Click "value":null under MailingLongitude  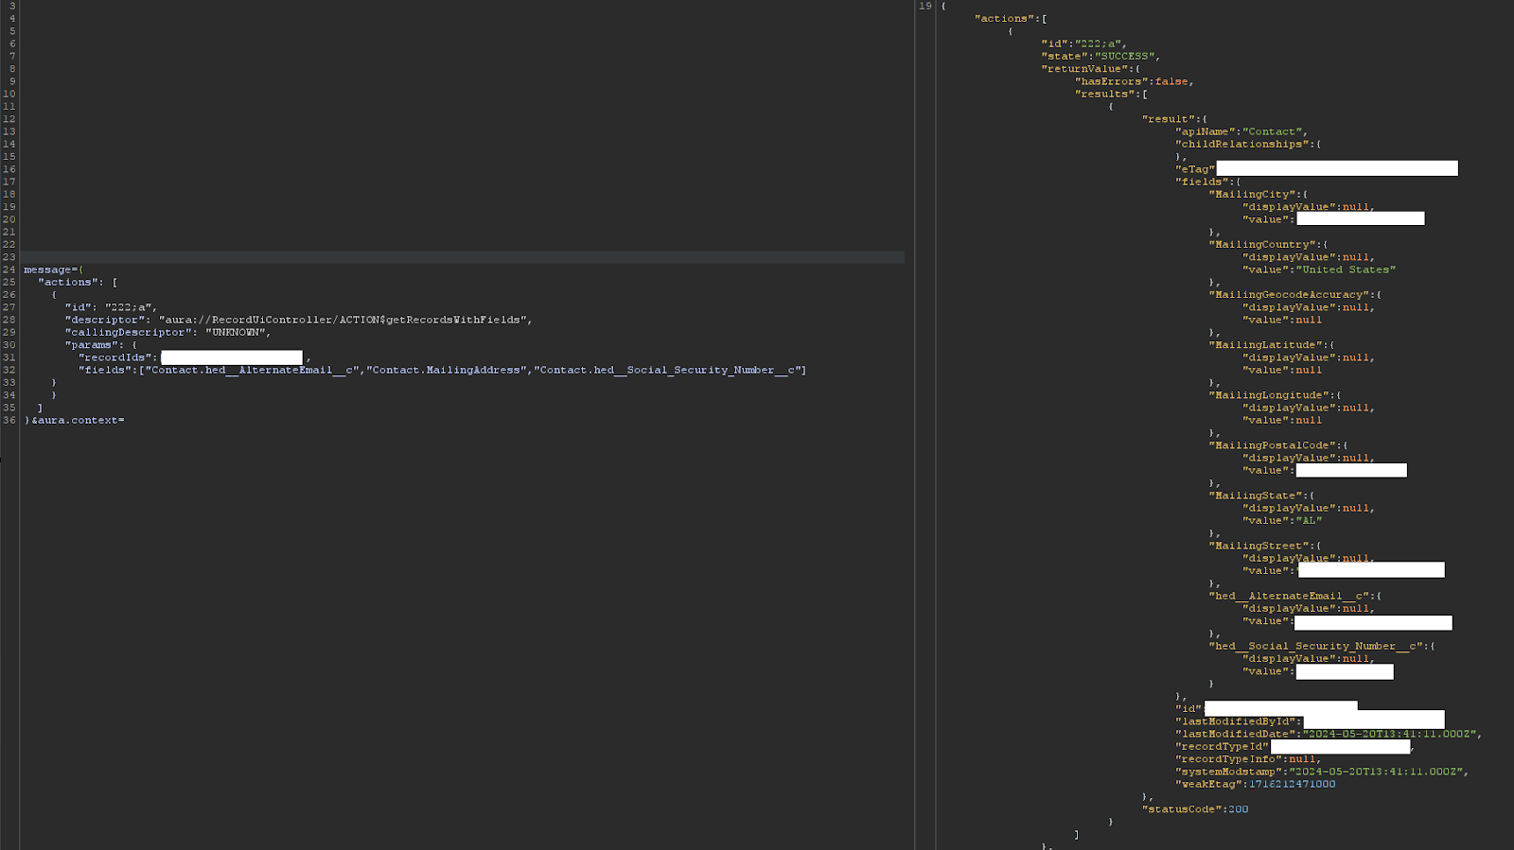1282,420
